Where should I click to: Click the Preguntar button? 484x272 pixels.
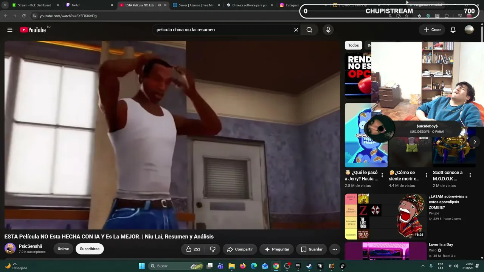[x=277, y=249]
